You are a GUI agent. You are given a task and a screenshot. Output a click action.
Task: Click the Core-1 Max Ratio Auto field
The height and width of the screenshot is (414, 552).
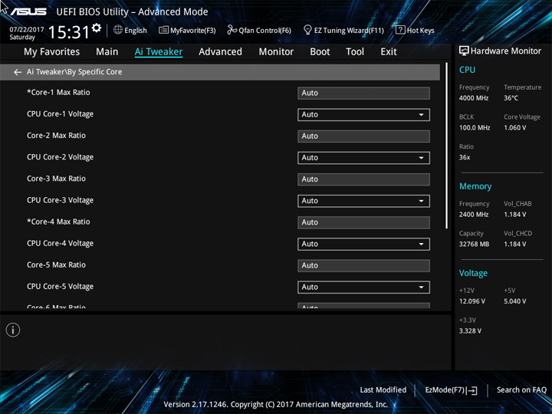point(363,94)
